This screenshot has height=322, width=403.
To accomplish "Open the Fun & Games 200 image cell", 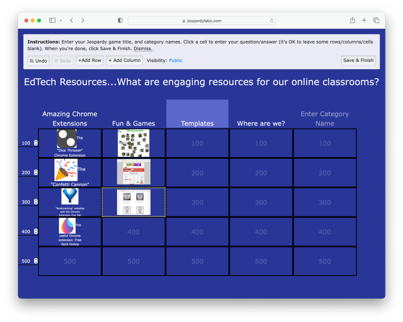I will pos(133,173).
